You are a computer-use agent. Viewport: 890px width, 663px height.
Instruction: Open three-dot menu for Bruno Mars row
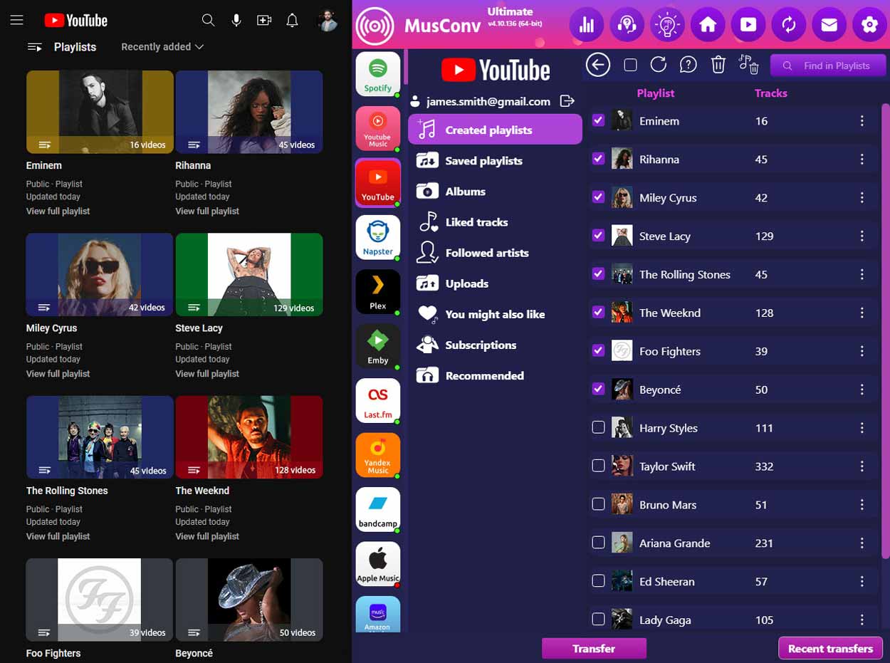(862, 505)
